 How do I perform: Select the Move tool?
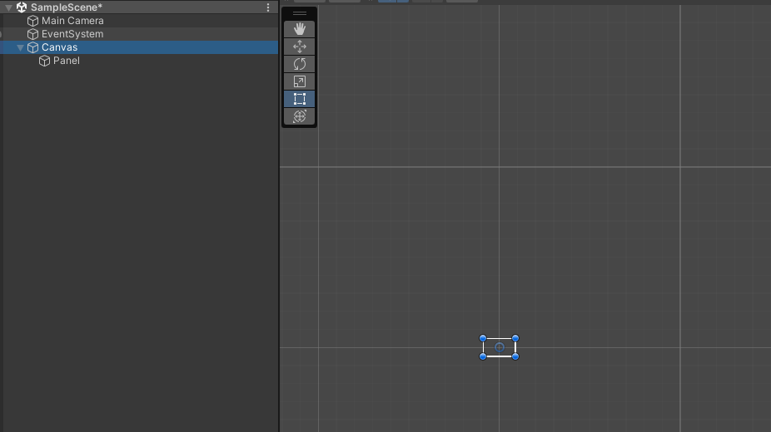[x=300, y=47]
